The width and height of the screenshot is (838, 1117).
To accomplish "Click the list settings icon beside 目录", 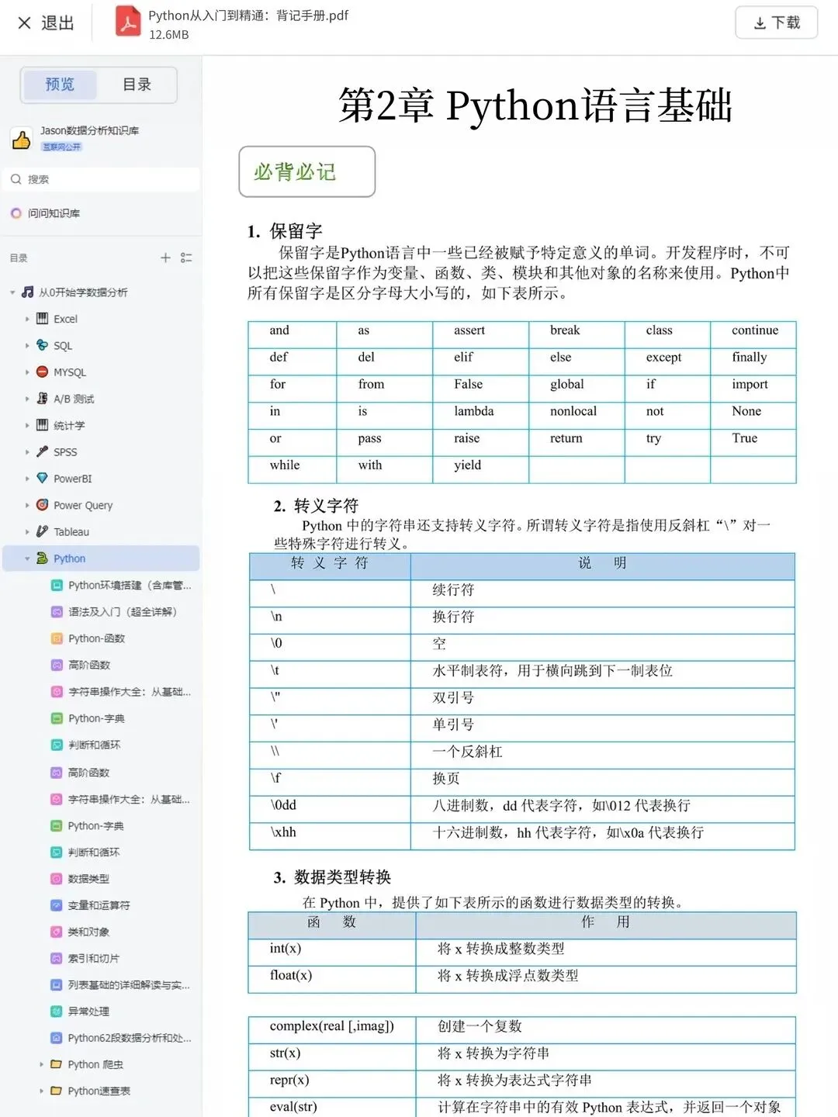I will point(186,258).
